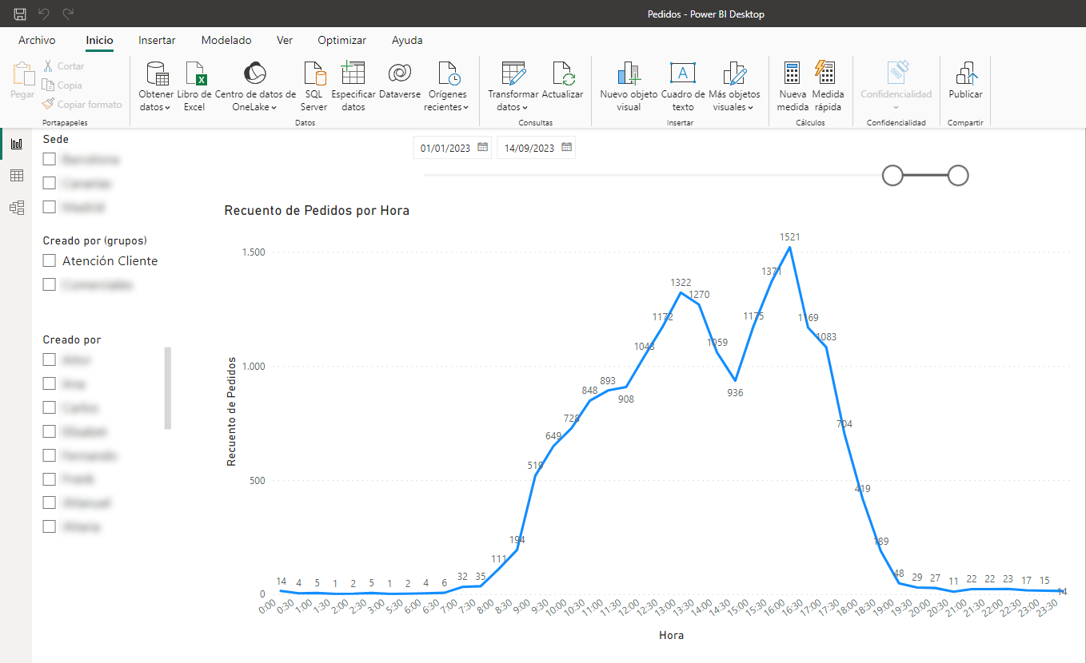Switch to report view in left sidebar
This screenshot has height=663, width=1086.
[x=16, y=144]
